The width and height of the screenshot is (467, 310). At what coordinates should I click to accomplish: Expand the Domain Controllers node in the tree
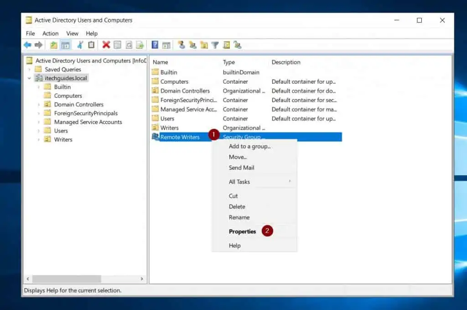pos(39,105)
